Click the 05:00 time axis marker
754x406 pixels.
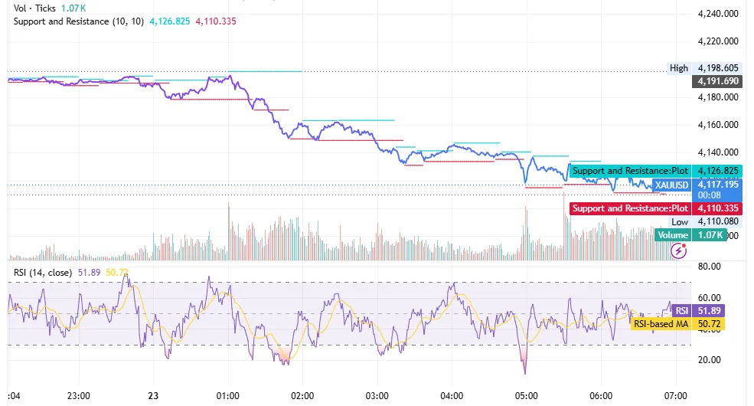pyautogui.click(x=526, y=396)
